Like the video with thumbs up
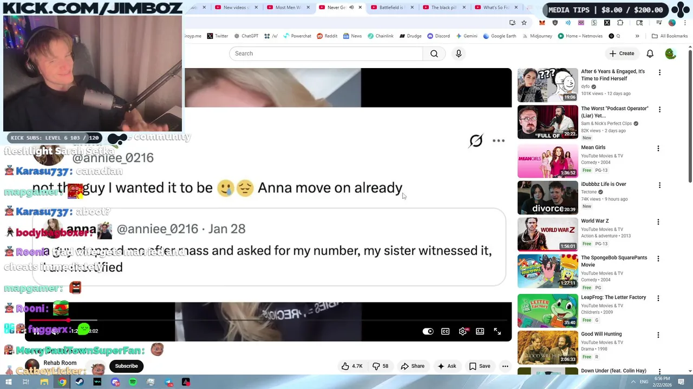 (351, 366)
